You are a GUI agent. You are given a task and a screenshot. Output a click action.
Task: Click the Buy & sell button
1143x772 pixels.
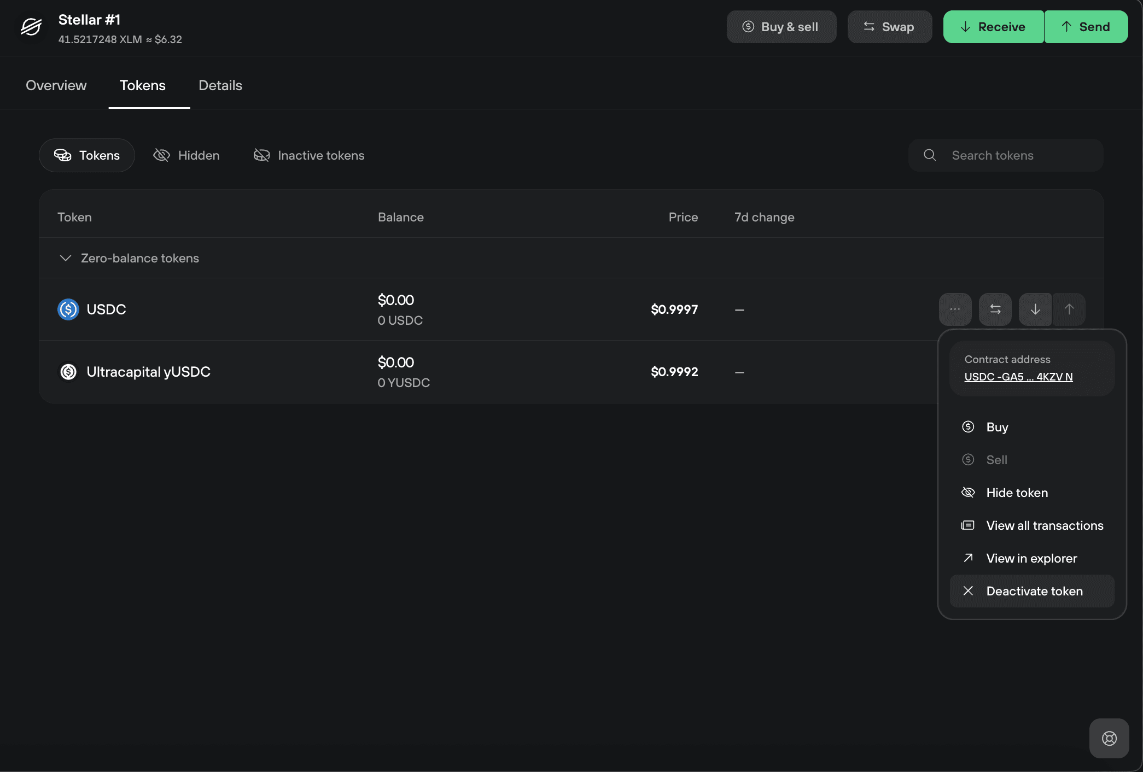pyautogui.click(x=781, y=27)
